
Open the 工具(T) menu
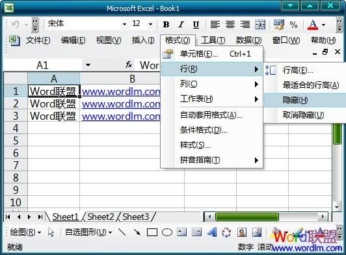click(213, 40)
